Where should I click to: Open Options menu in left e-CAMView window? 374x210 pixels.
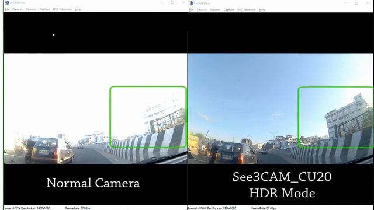click(x=31, y=9)
